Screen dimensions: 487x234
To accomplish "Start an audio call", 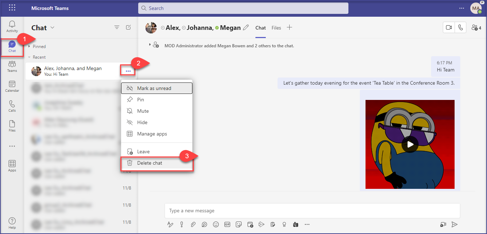I will [x=461, y=28].
